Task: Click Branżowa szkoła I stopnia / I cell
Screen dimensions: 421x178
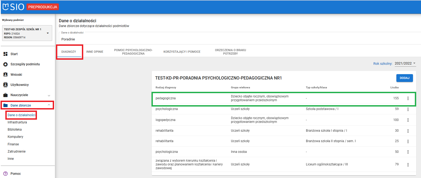Action: point(326,131)
